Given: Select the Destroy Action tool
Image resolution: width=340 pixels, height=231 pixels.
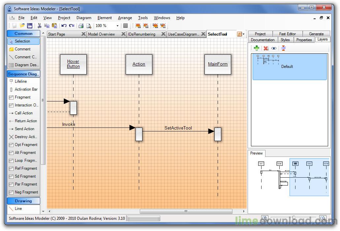Looking at the screenshot, I should pyautogui.click(x=23, y=137).
